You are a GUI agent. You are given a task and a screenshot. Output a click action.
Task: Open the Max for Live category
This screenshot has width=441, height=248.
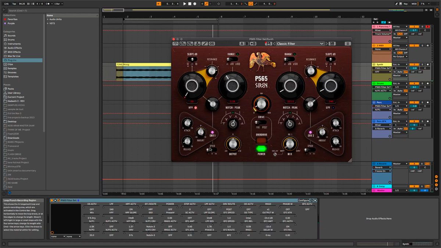[14, 56]
